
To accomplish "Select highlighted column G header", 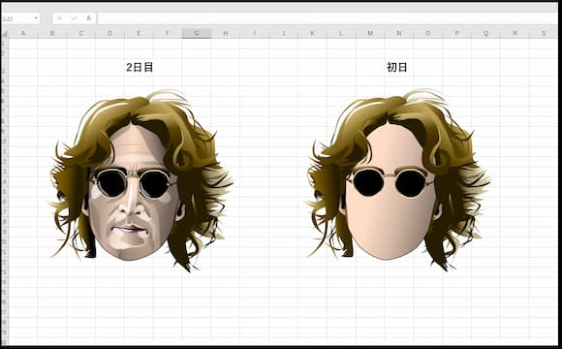I will pyautogui.click(x=197, y=34).
